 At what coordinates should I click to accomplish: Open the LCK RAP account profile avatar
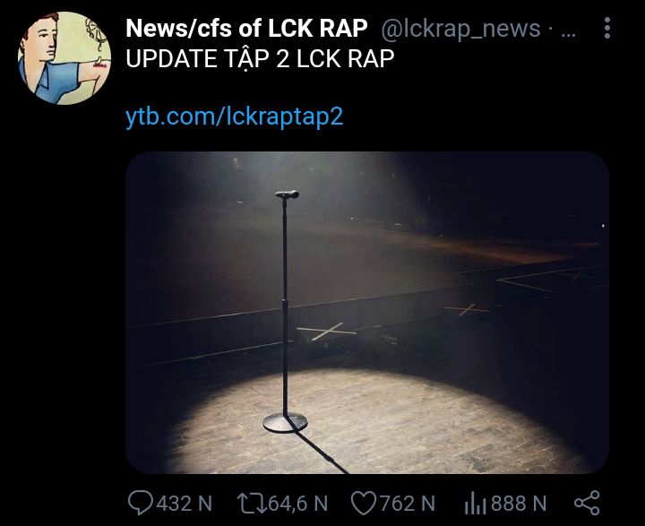[64, 58]
